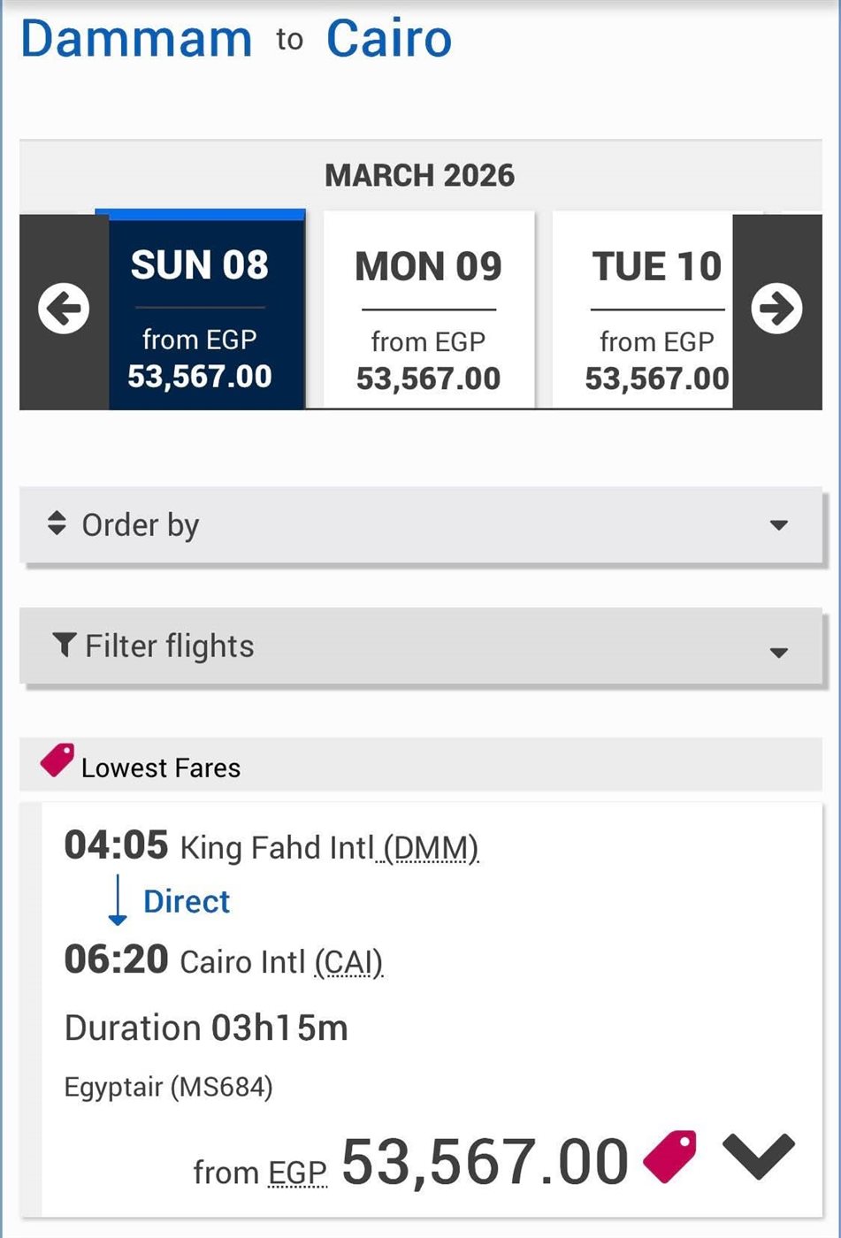
Task: Click the pink tag beside the flight price
Action: point(669,1157)
